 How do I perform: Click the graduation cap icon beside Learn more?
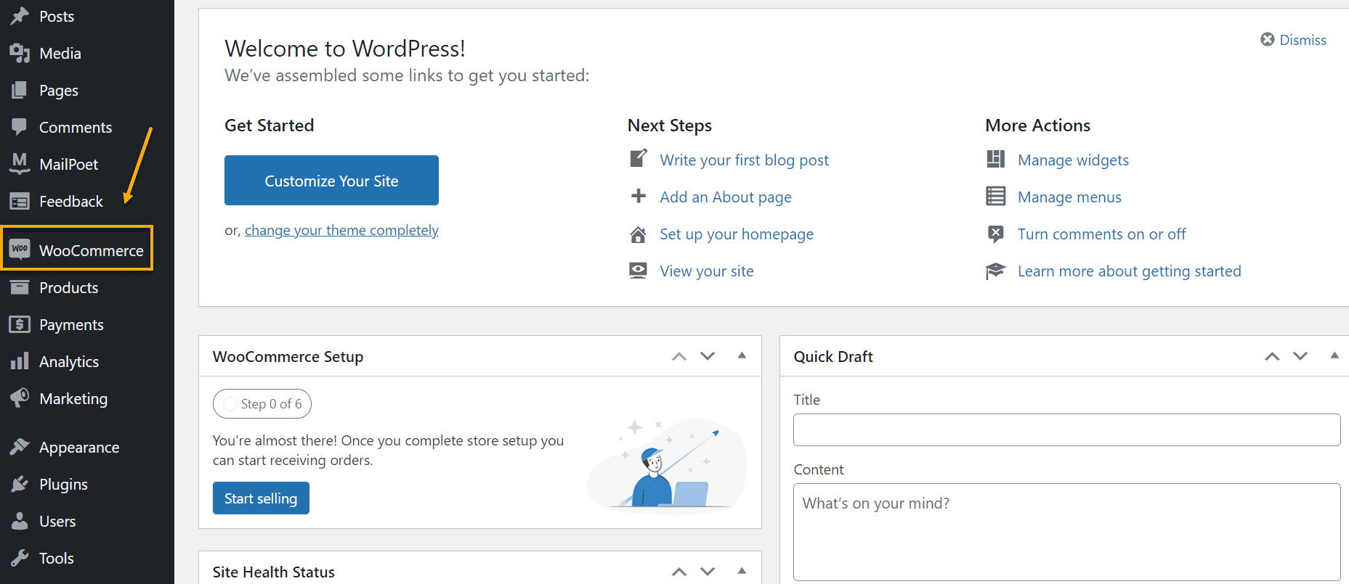coord(996,271)
